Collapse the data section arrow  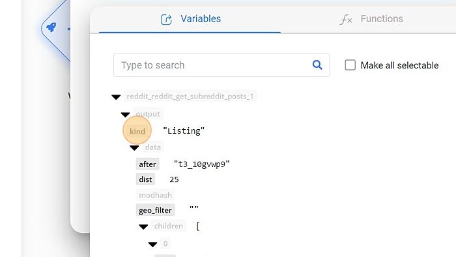134,148
